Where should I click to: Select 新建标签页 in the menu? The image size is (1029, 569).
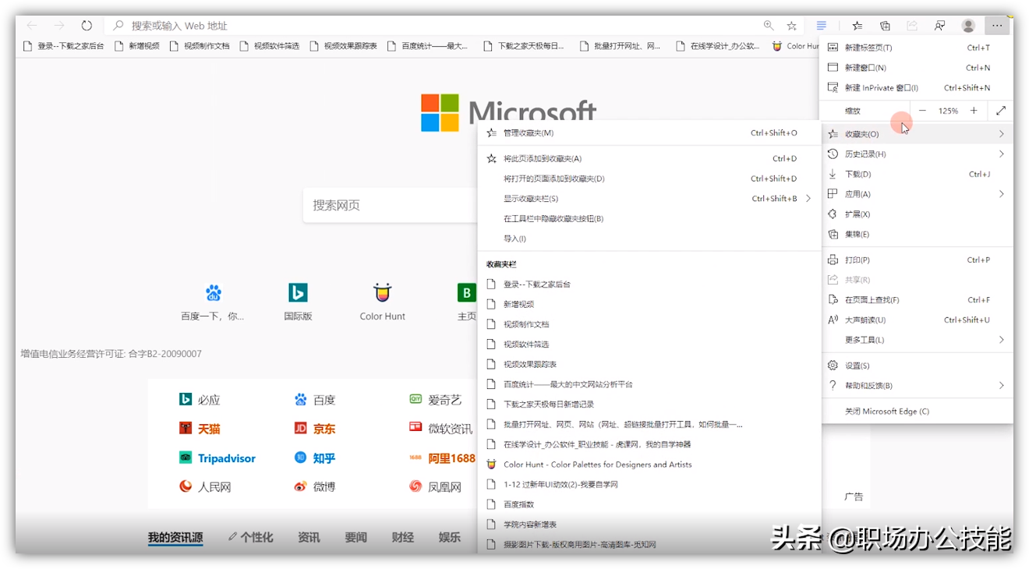point(917,48)
